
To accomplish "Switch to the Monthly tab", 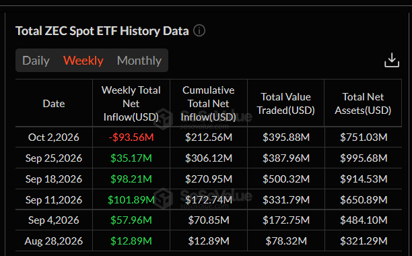I will pos(139,61).
